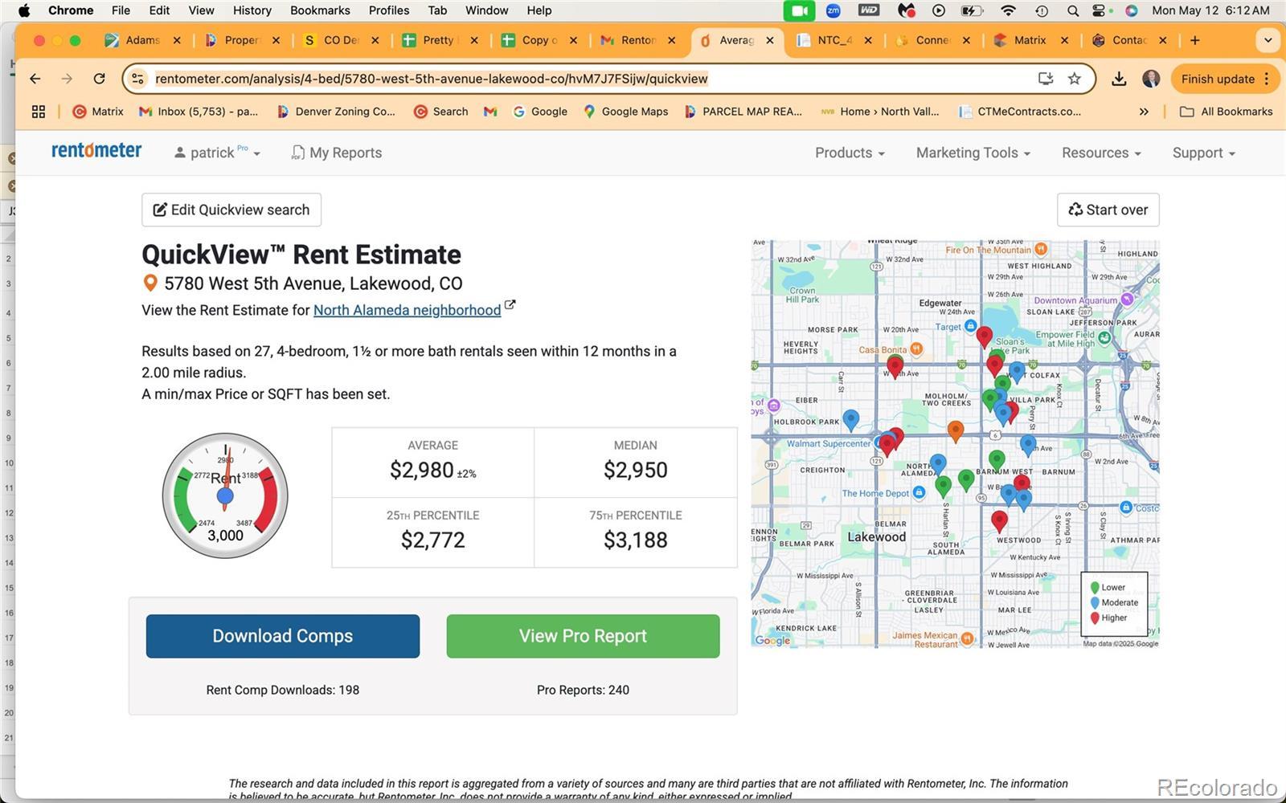The image size is (1286, 803).
Task: Open the Chrome downloads icon
Action: pos(1119,79)
